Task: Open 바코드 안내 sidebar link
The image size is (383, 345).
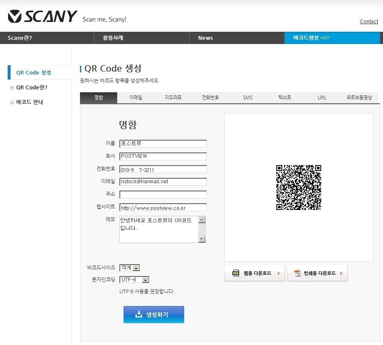Action: pyautogui.click(x=30, y=102)
